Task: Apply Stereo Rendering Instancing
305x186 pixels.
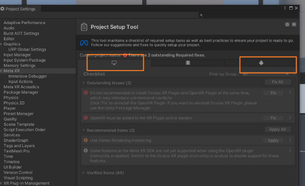Action: tap(273, 141)
